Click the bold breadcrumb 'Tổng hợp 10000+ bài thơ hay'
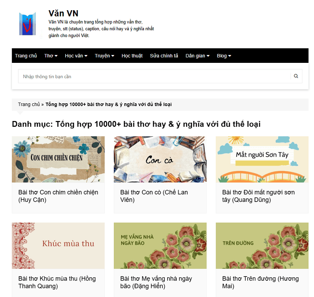This screenshot has width=314, height=297. (x=109, y=104)
